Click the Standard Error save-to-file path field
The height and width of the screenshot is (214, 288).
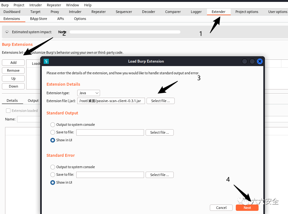[x=110, y=175]
